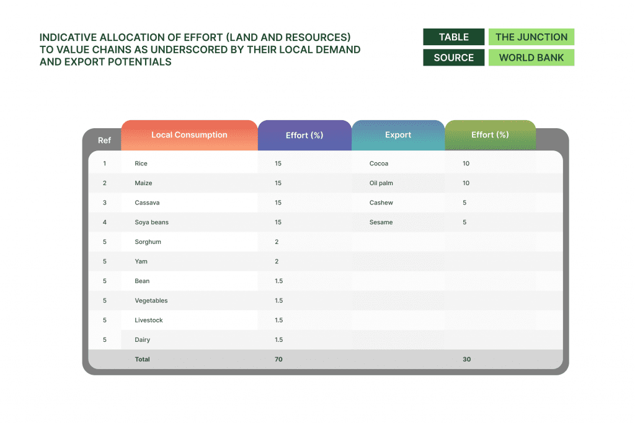Viewport: 635px width, 423px height.
Task: Click the effort value 15 for Maize
Action: pyautogui.click(x=278, y=183)
